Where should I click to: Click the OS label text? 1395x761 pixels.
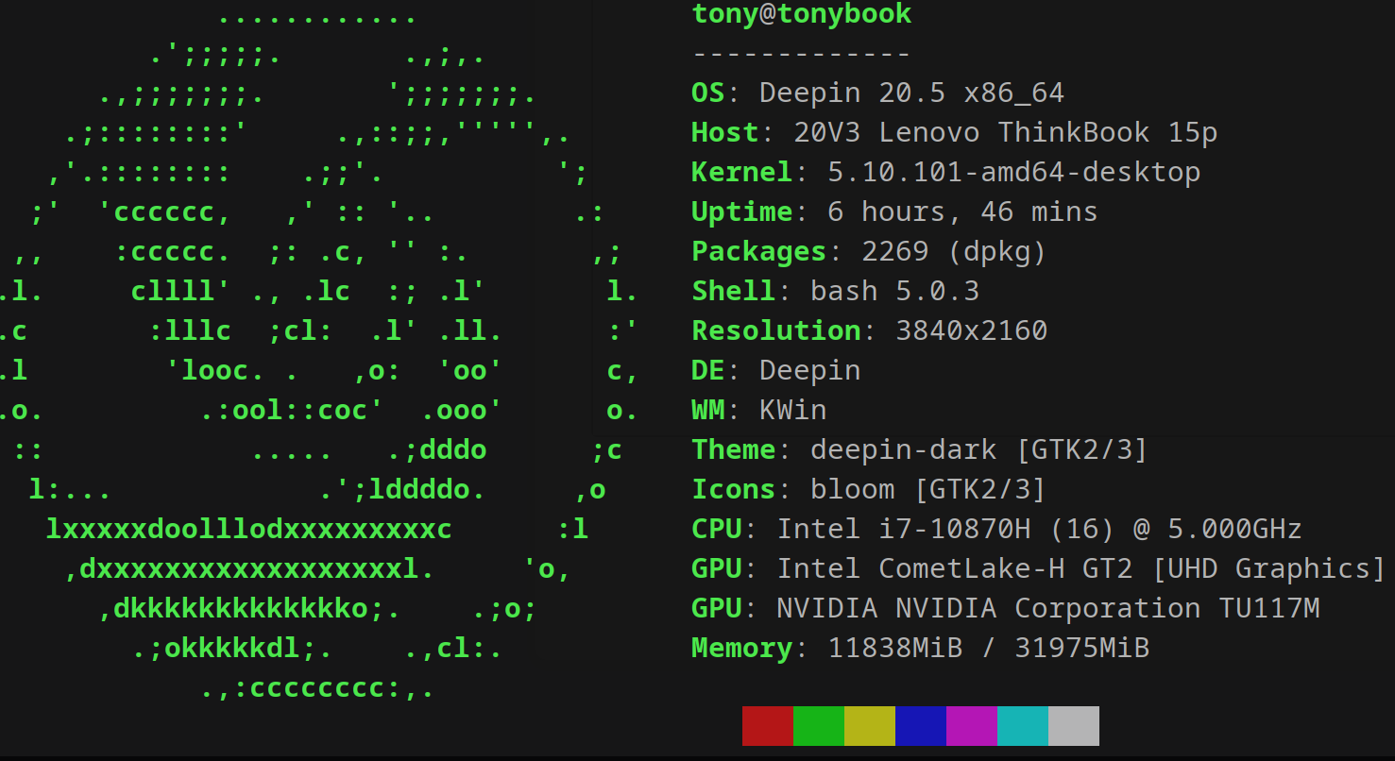(x=707, y=93)
